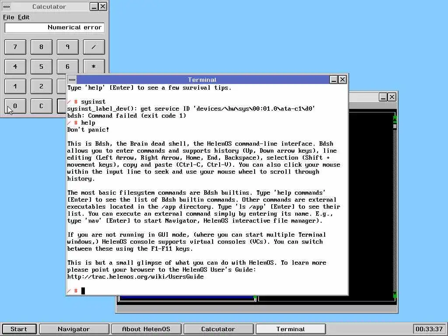Click the Calculator display showing Numerical error

(x=55, y=28)
